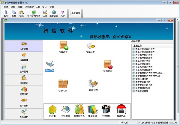Open report 商品采购订单汇总表

click(143, 49)
